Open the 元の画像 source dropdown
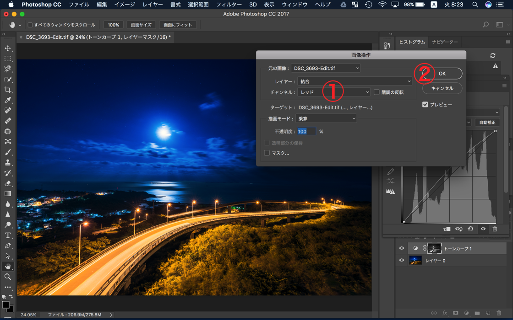513x320 pixels. (326, 68)
